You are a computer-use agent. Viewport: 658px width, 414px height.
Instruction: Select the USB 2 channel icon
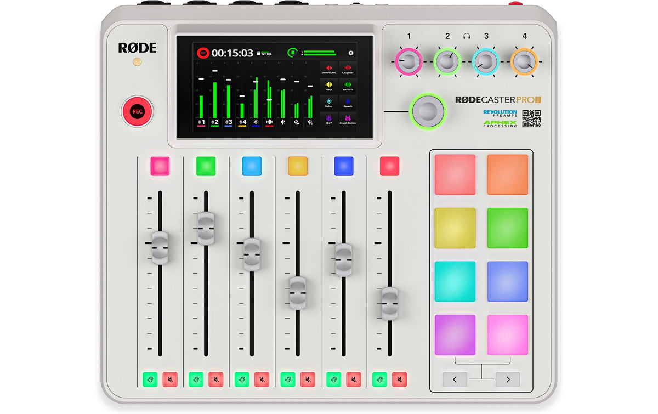(310, 122)
